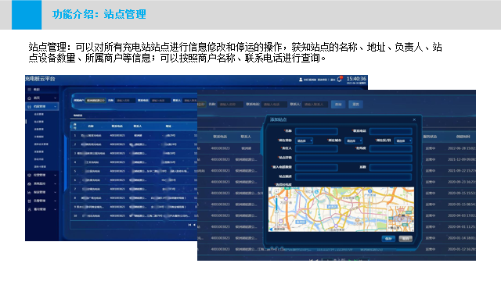Click the 2020-04-03 creation time cell
Screen dimensions: 501x281
click(461, 215)
